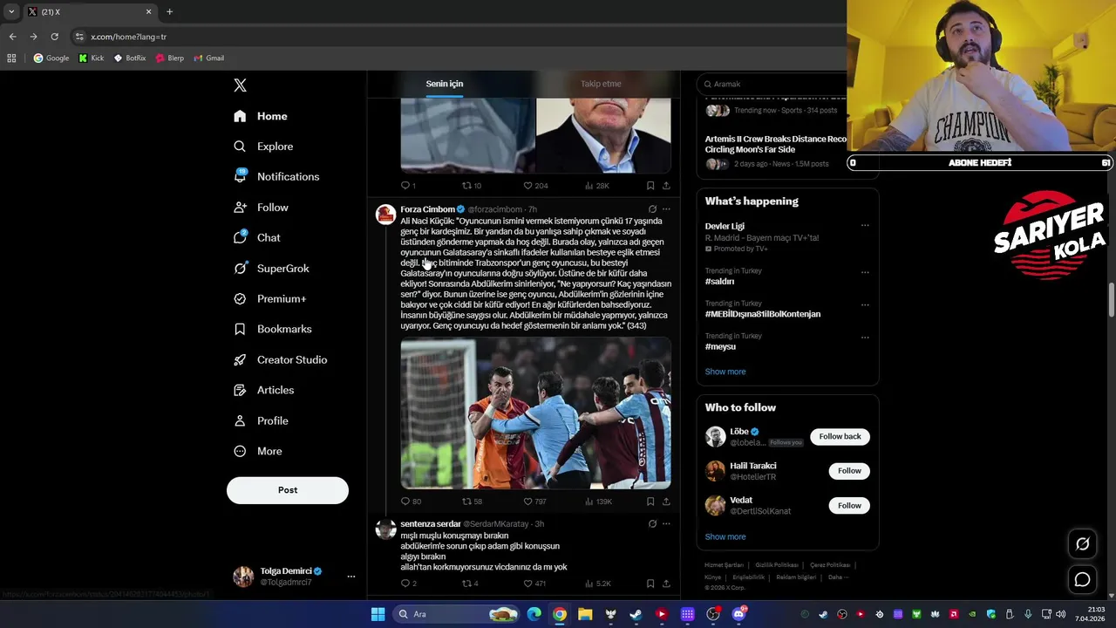This screenshot has height=628, width=1116.
Task: Open Chrome tab search dropdown arrow
Action: (11, 11)
